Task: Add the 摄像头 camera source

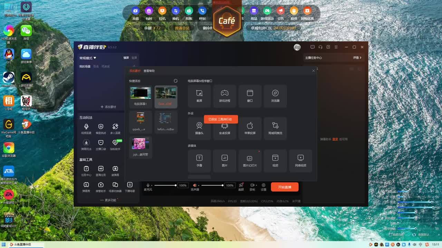Action: click(199, 128)
